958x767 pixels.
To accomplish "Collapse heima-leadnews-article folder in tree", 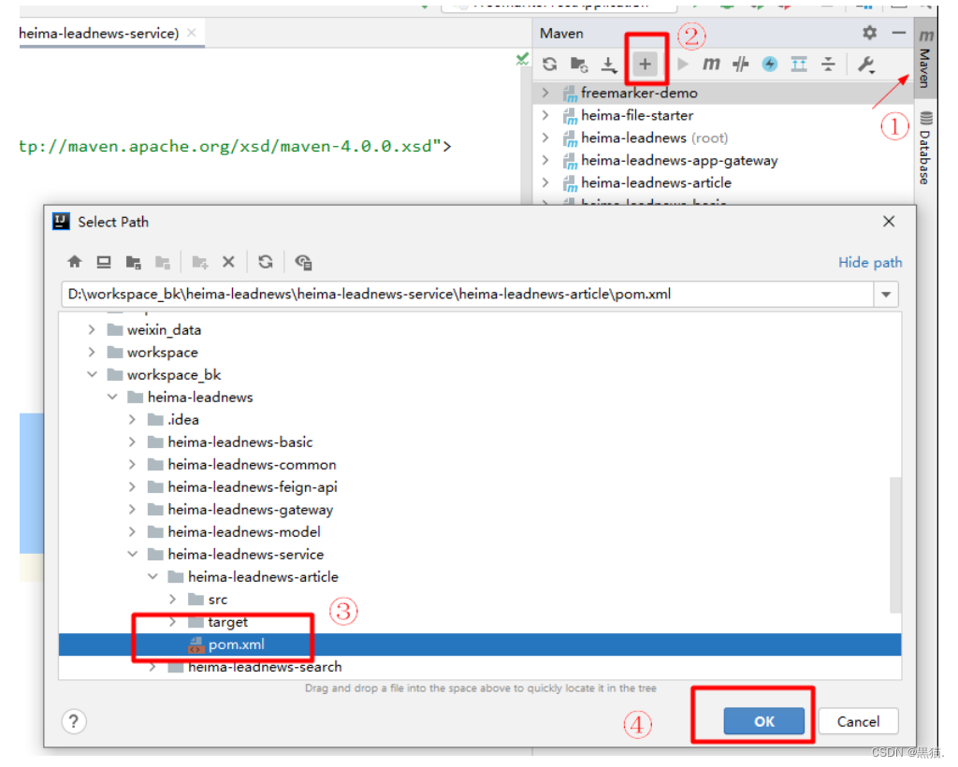I will point(152,576).
